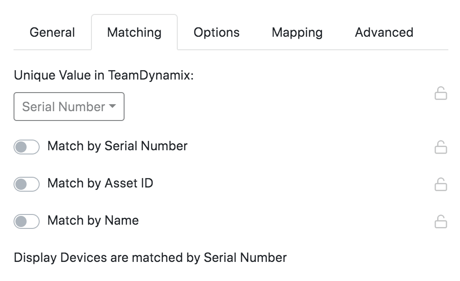Click the lock icon next to Match by Serial Number
460x281 pixels.
tap(440, 147)
